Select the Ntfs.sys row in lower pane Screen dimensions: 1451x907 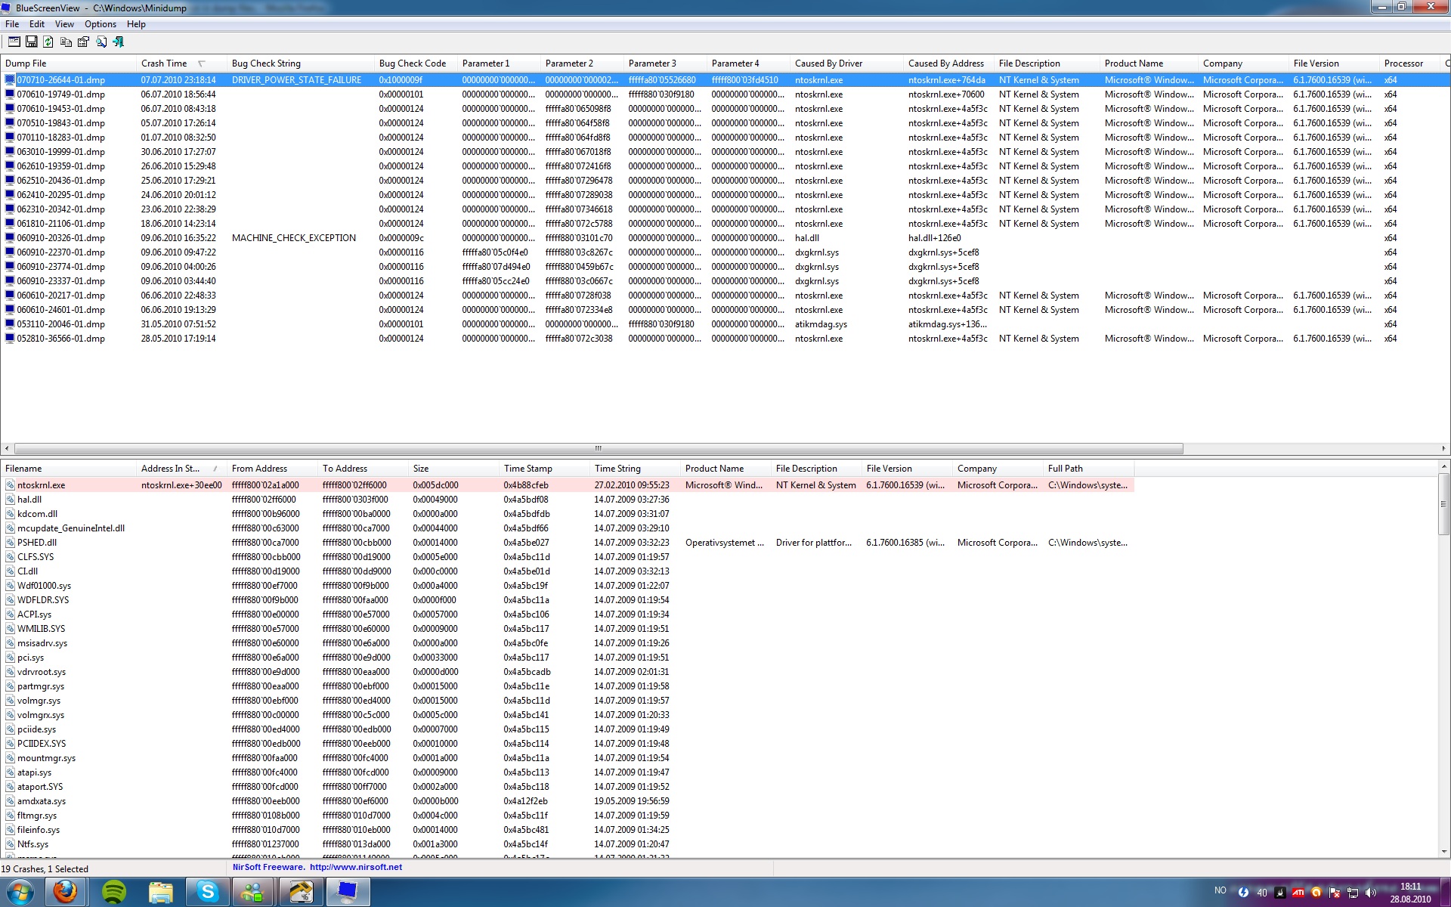(567, 844)
